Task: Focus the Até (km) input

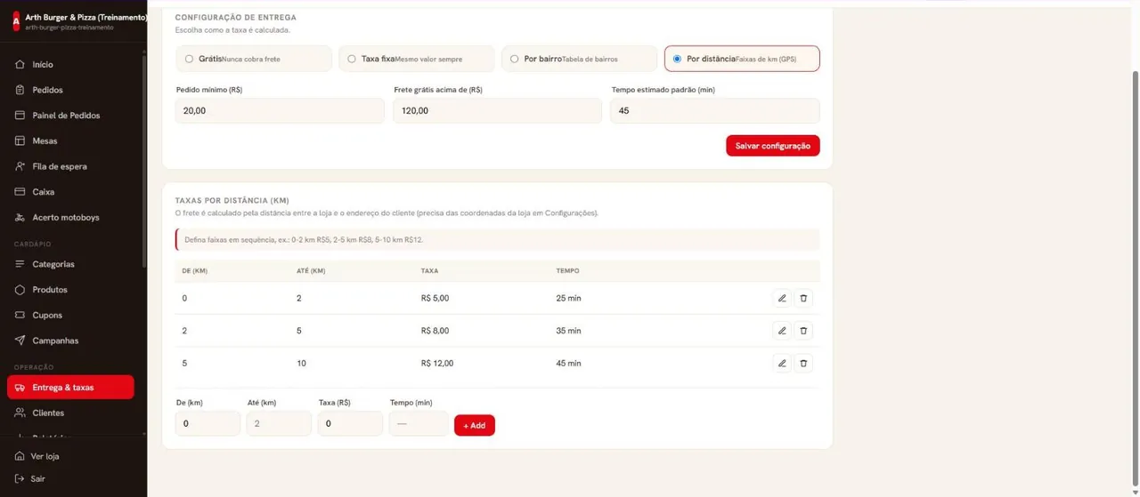Action: coord(280,424)
